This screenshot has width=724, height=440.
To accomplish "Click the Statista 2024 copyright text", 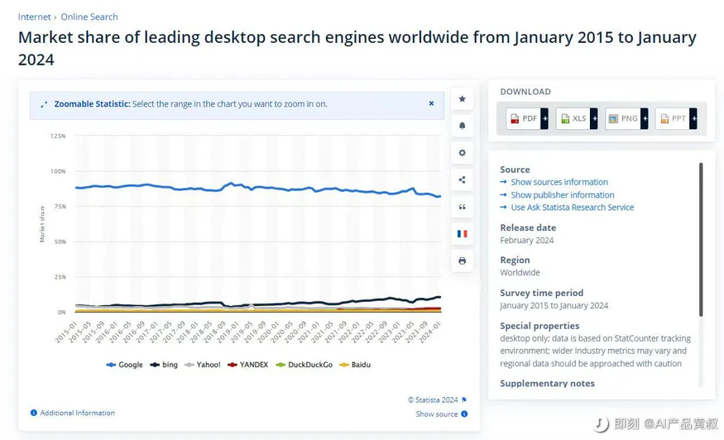I will 432,400.
